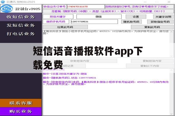Click the 短信关键字 field containing 微信
Screen dimensions: 175x116
tap(99, 17)
